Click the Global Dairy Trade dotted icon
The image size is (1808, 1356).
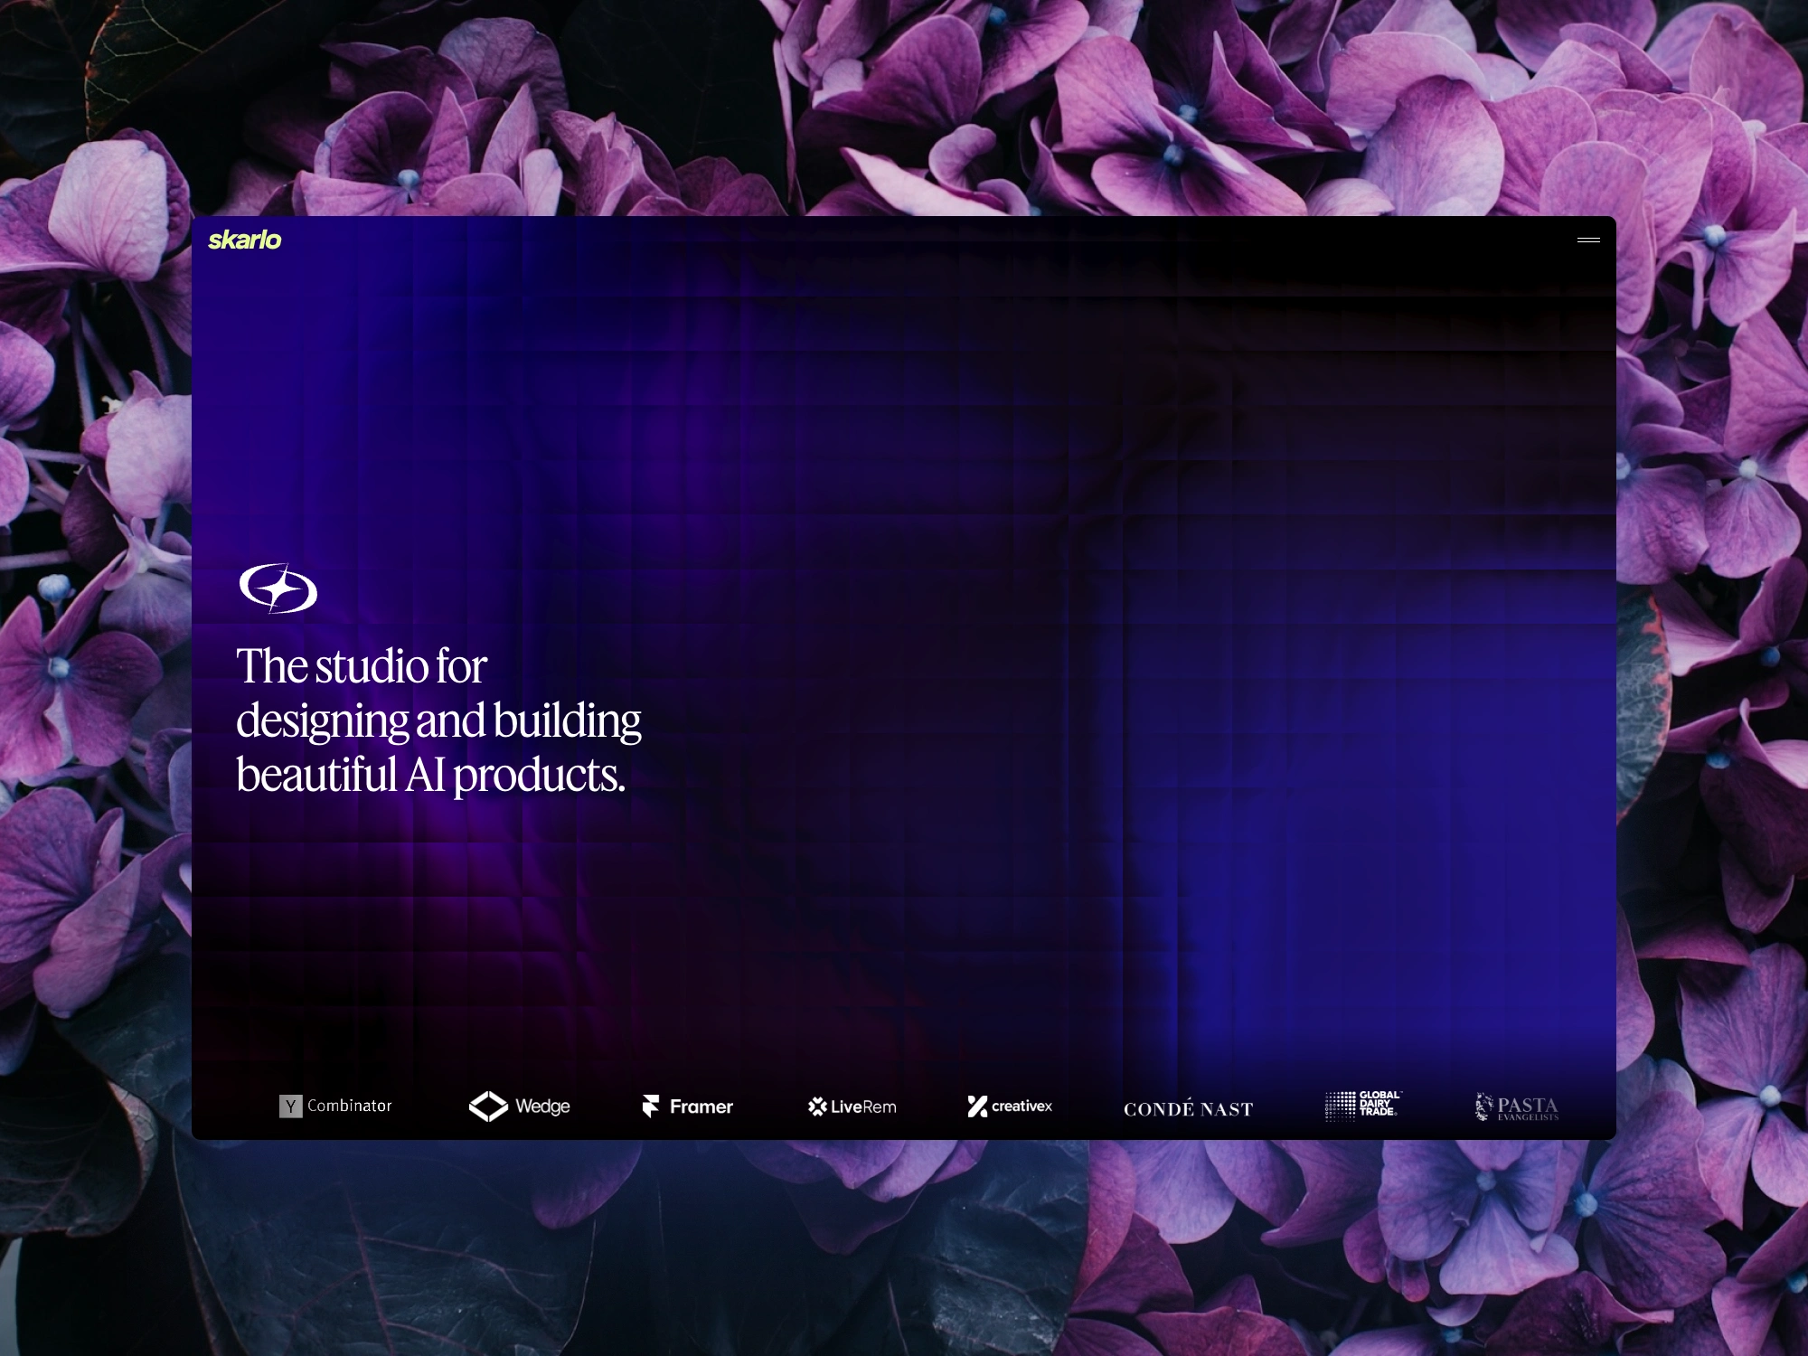[x=1341, y=1106]
